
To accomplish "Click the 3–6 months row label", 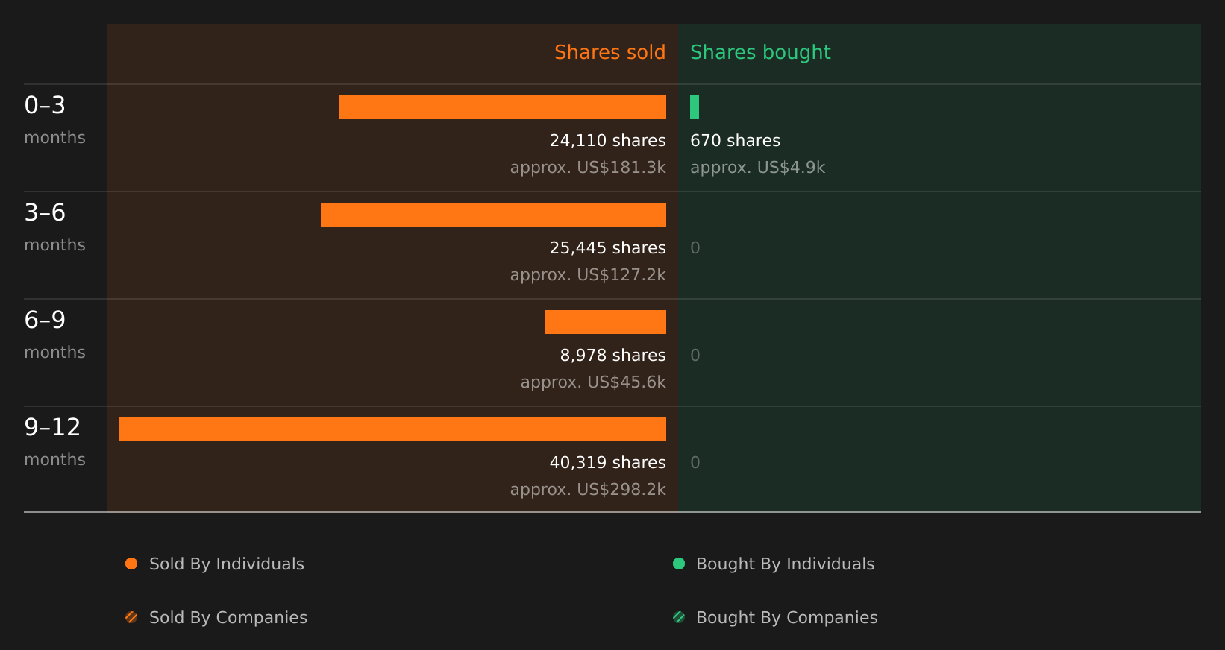I will pyautogui.click(x=54, y=227).
